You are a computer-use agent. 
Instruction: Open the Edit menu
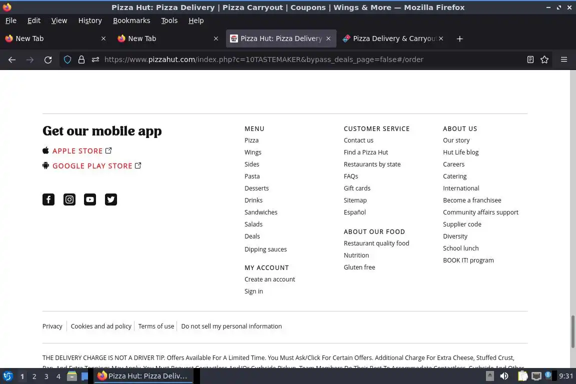click(34, 20)
